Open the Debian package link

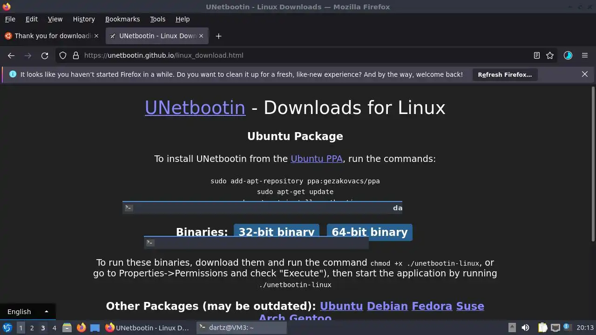(x=387, y=306)
